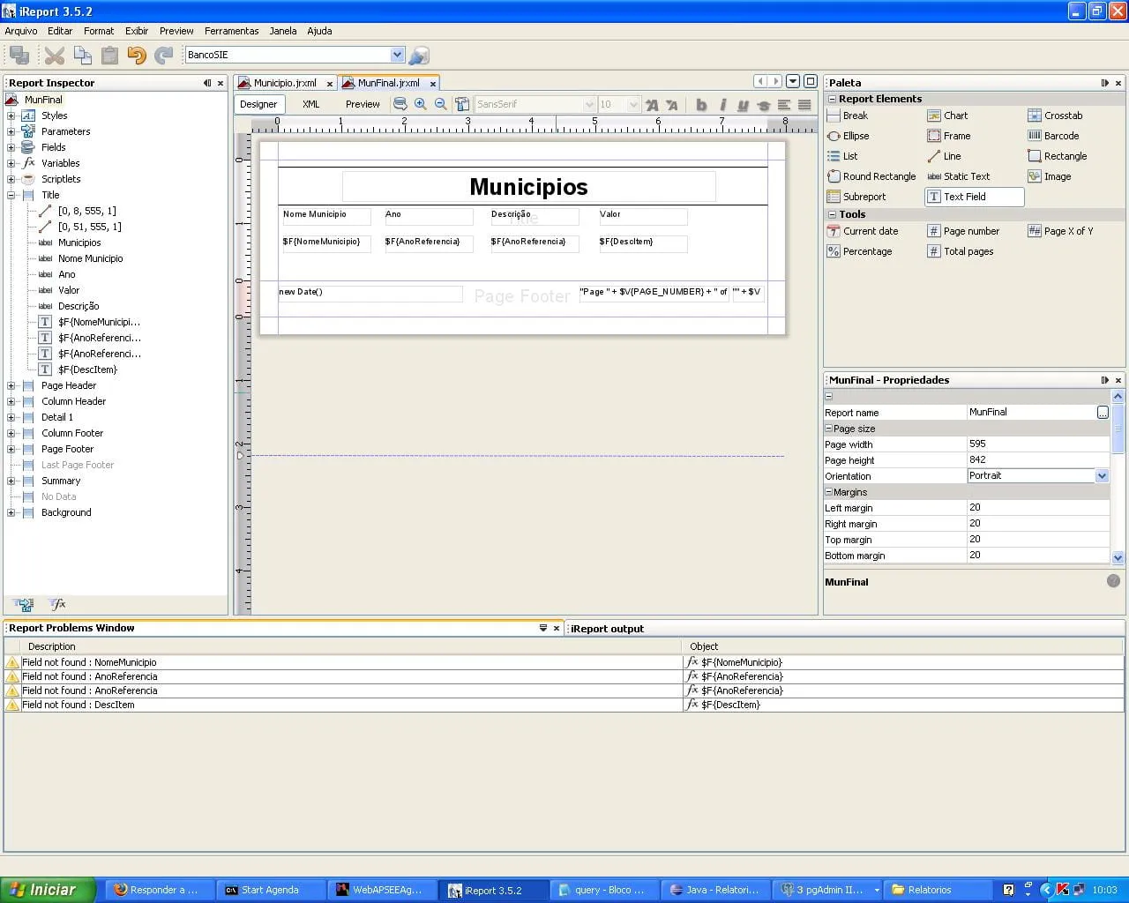Viewport: 1129px width, 903px height.
Task: Click the Undo arrow in the toolbar
Action: coord(136,56)
